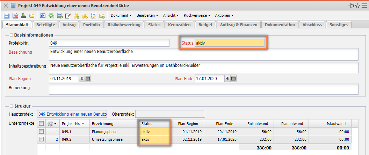Open the gear dropdown in Unterprojekte table
369x155 pixels.
52,124
